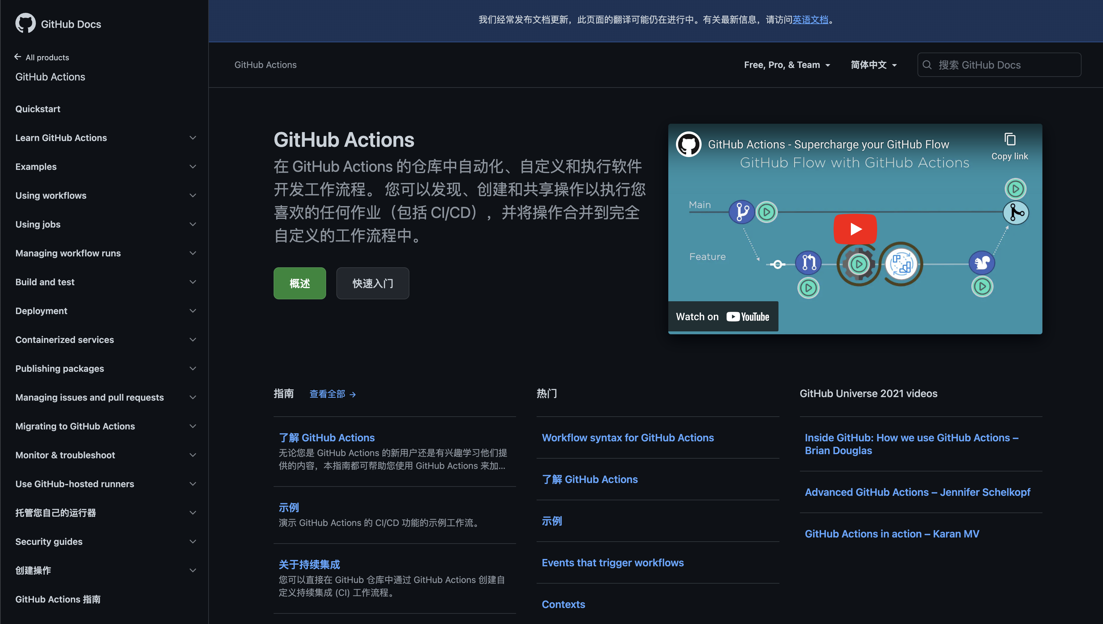Click the search magnifier icon

(927, 65)
